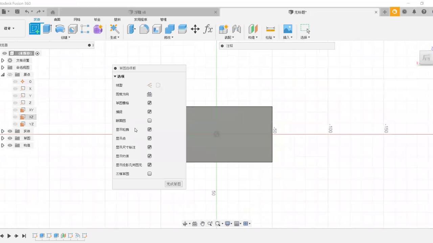Enable the 断面图 checkbox
433x243 pixels.
click(x=150, y=120)
